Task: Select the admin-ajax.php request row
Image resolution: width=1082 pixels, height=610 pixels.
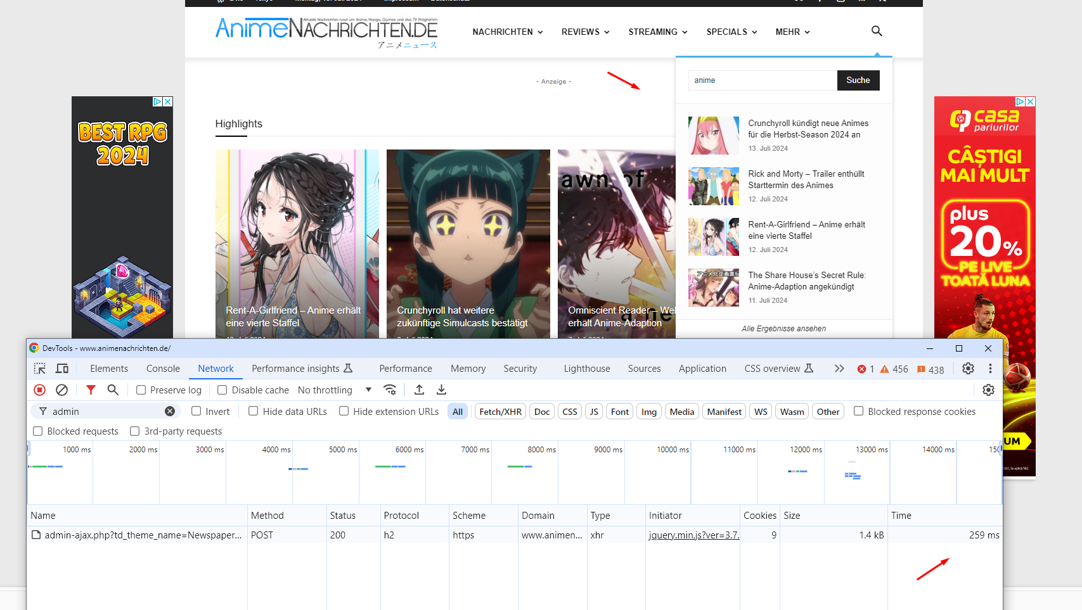Action: pyautogui.click(x=515, y=535)
